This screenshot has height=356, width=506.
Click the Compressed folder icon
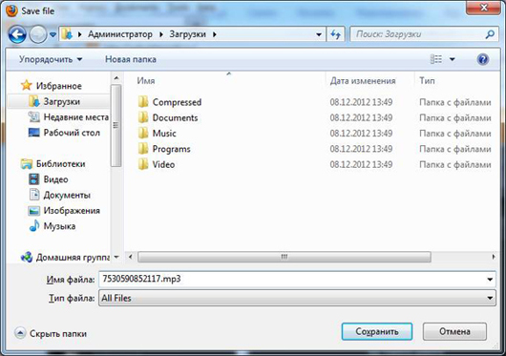(143, 101)
